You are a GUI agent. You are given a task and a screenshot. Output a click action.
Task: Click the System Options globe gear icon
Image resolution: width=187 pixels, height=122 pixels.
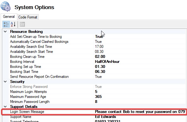point(6,7)
